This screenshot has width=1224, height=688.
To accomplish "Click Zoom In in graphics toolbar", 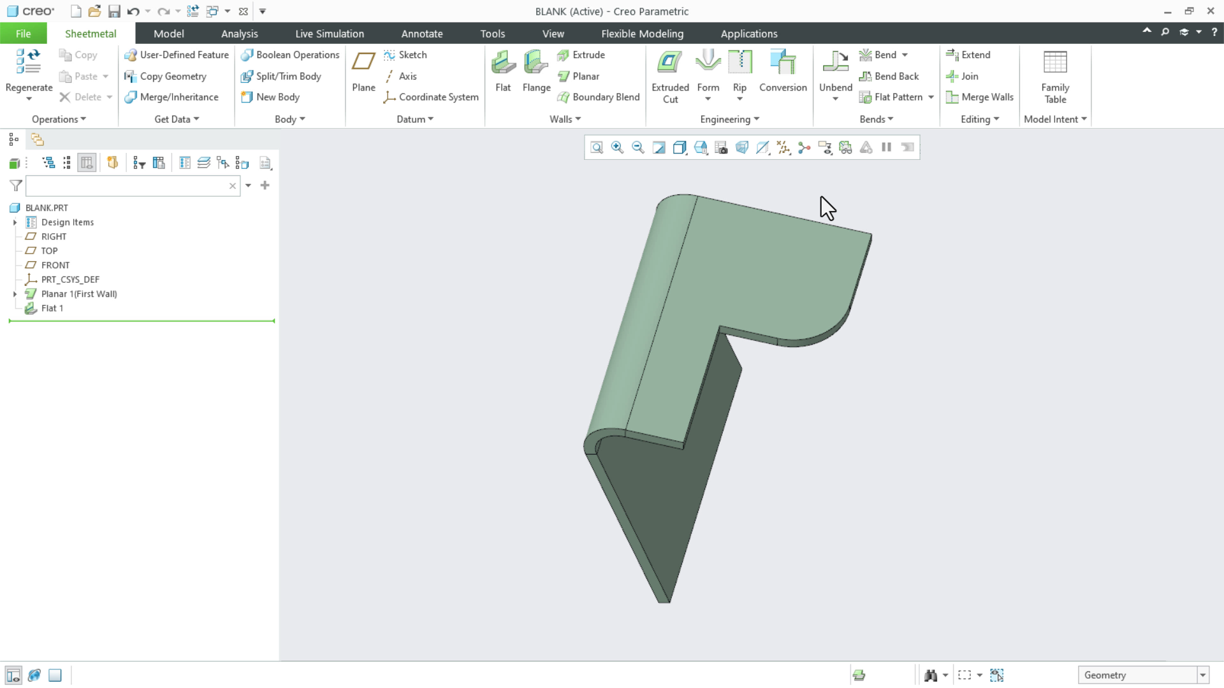I will pyautogui.click(x=617, y=148).
